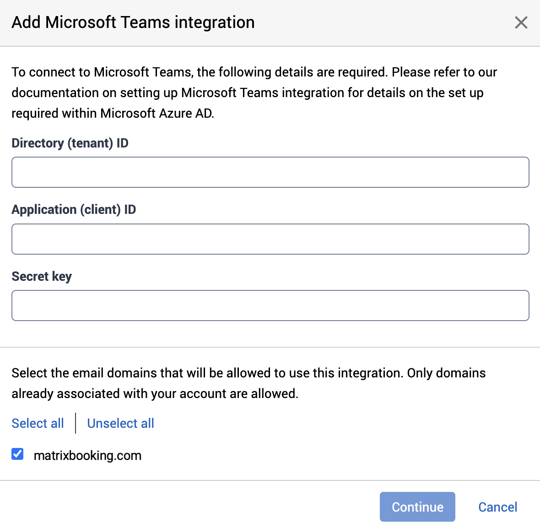This screenshot has height=529, width=540.
Task: Click the dialog title Add Microsoft Teams integration
Action: click(133, 22)
